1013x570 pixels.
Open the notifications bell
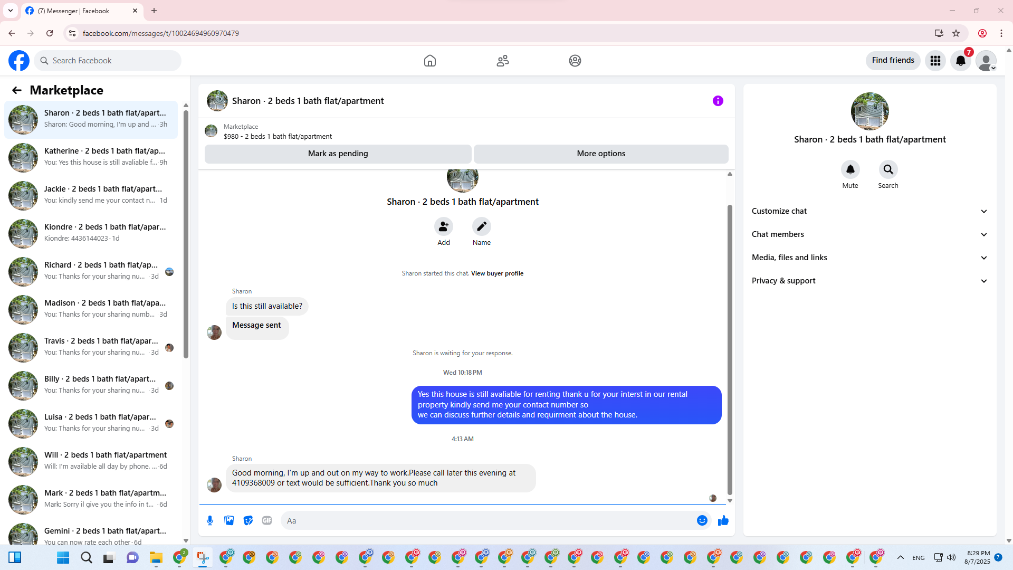point(961,61)
